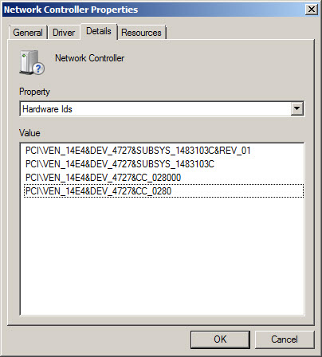
Task: Select the hardware ID ending in CC_028000
Action: point(103,178)
